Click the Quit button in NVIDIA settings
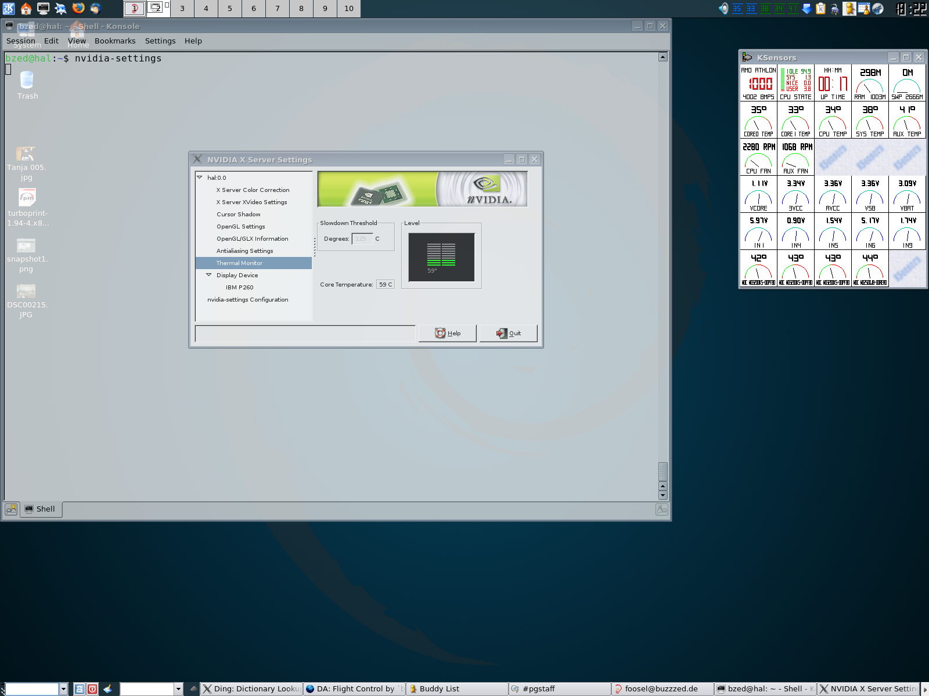The height and width of the screenshot is (696, 929). [509, 333]
